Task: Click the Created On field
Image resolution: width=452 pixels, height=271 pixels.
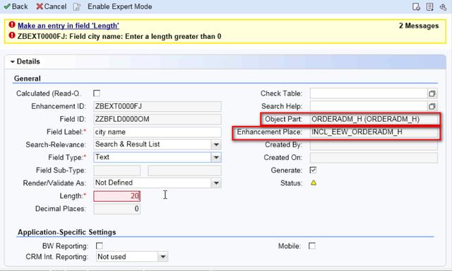Action: tap(374, 158)
